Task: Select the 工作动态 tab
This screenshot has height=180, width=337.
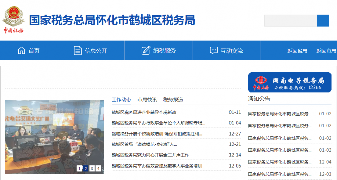Action: click(x=121, y=100)
